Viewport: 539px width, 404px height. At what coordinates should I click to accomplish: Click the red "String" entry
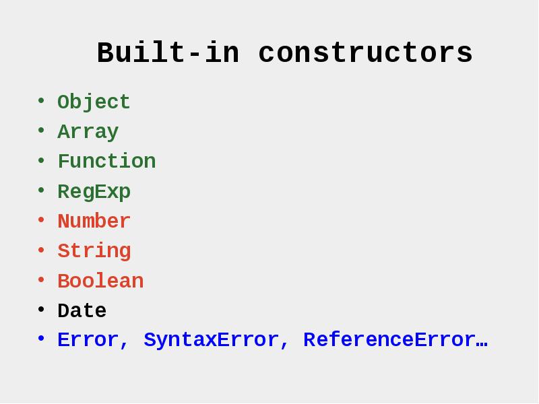click(94, 251)
